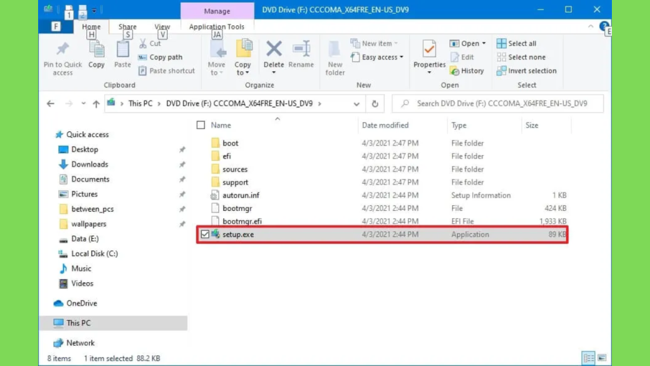650x366 pixels.
Task: Click the Cut scissors command
Action: tap(150, 43)
